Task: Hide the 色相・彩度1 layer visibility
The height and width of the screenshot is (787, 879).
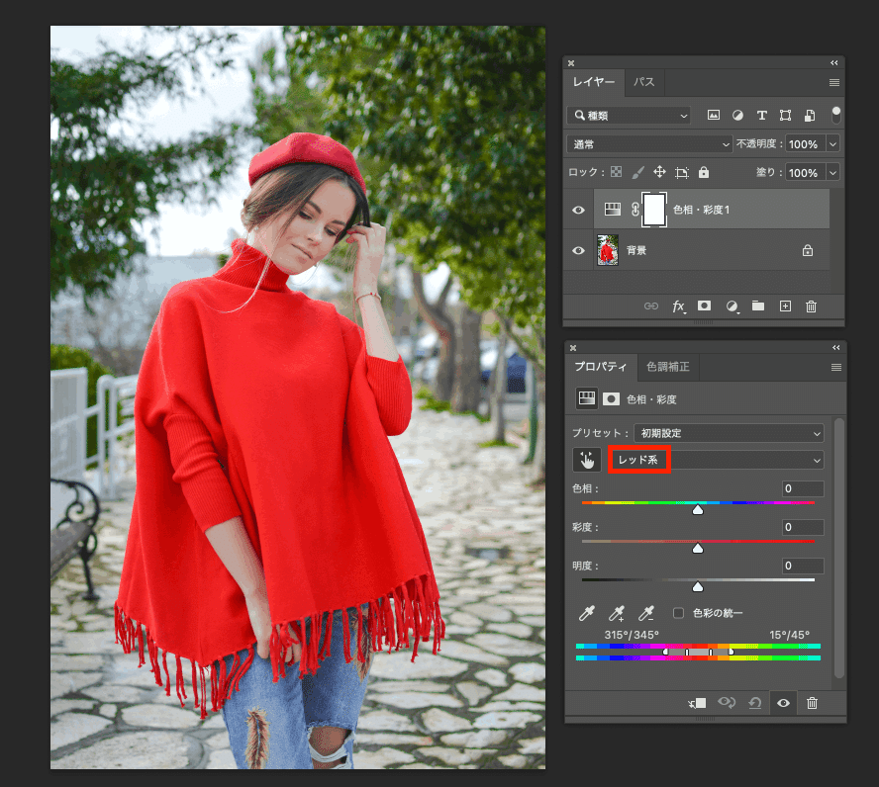Action: (578, 210)
